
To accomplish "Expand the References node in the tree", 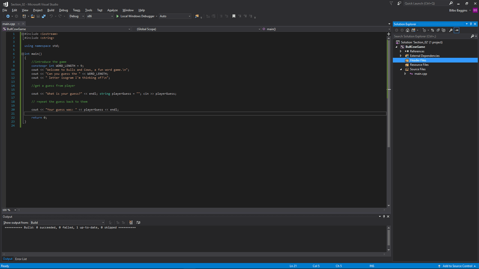I will [x=401, y=51].
